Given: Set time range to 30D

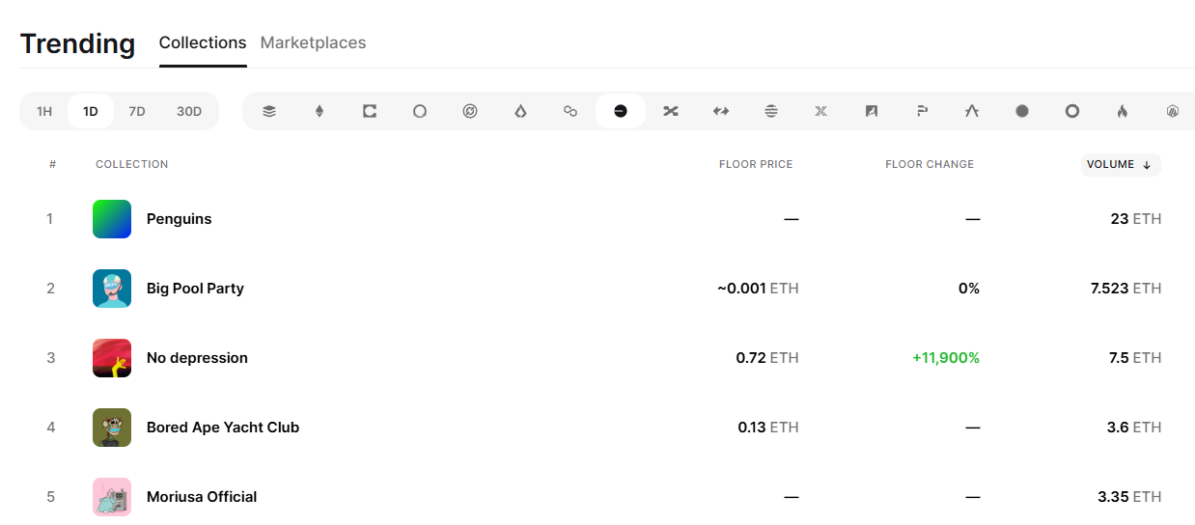Looking at the screenshot, I should 189,111.
